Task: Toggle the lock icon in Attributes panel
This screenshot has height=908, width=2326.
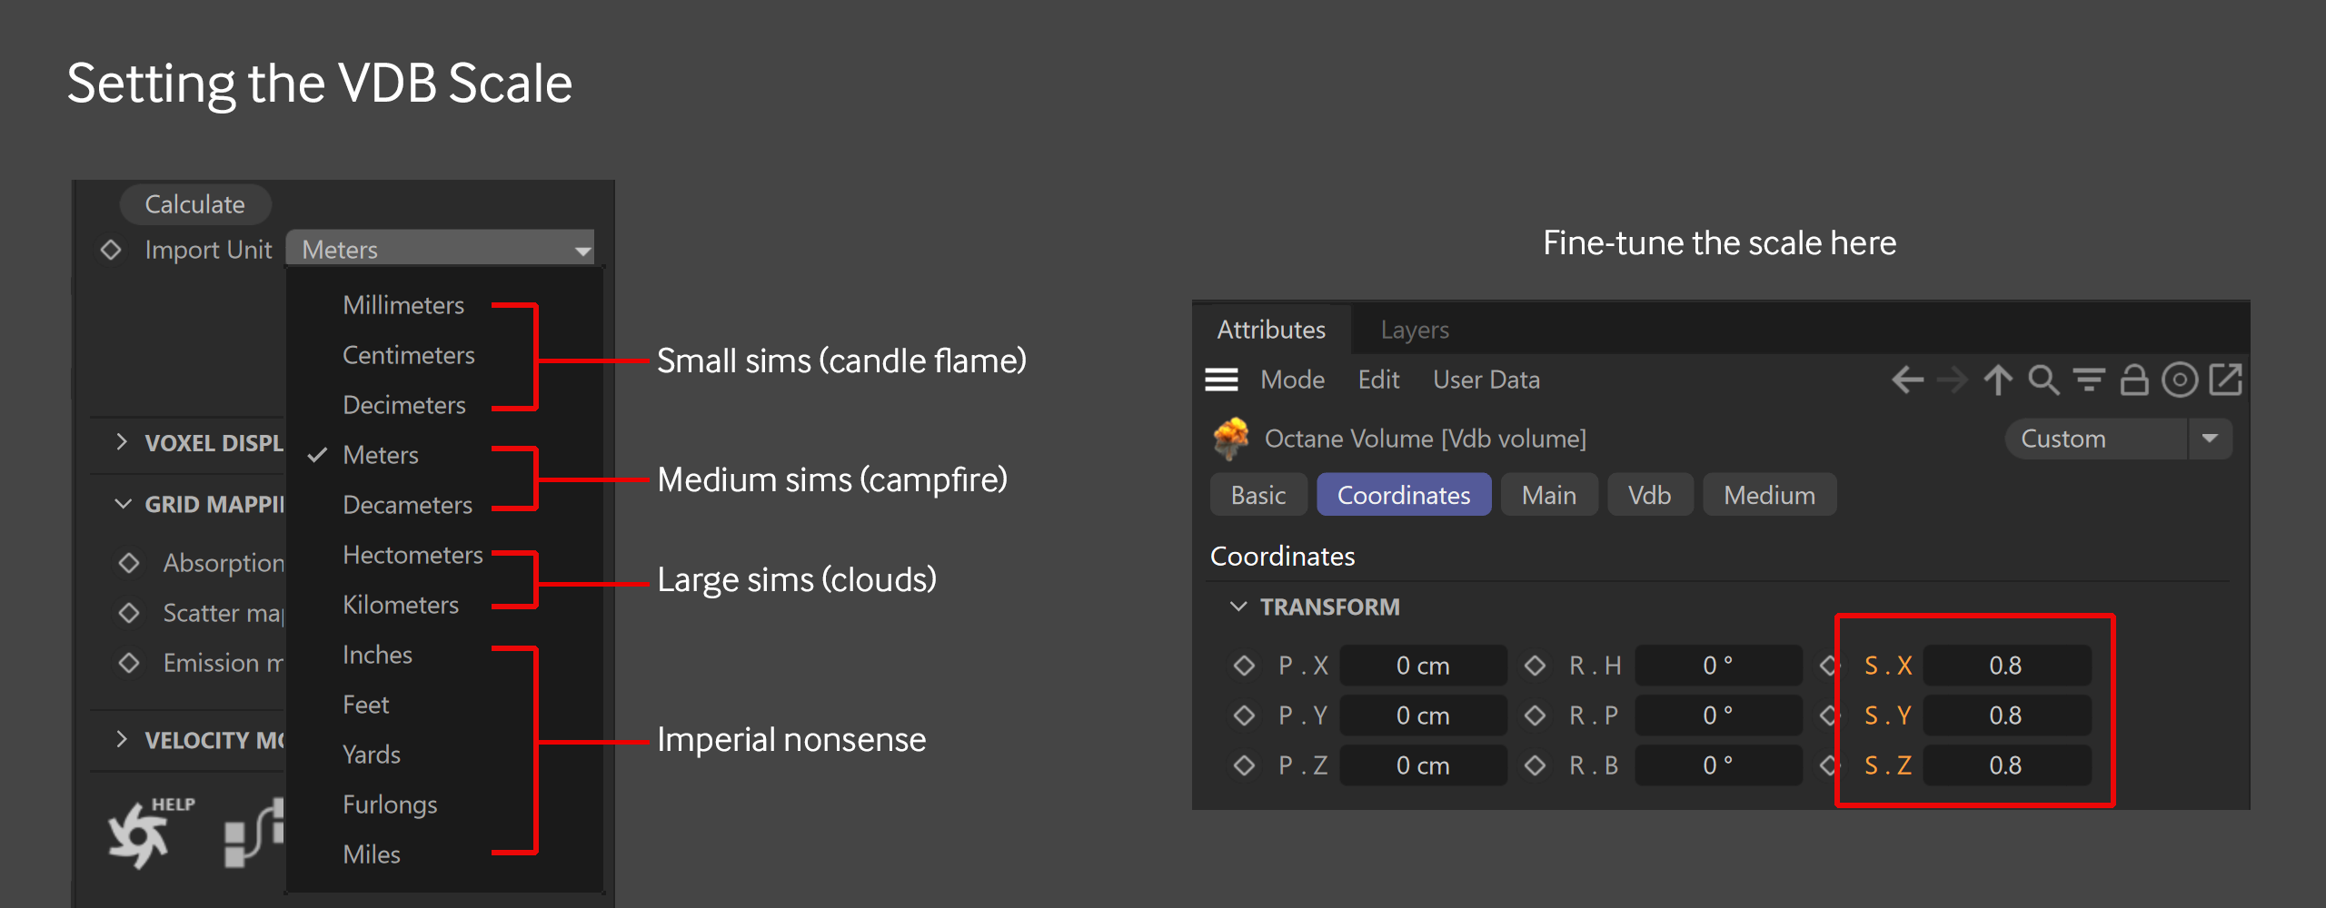Action: point(2134,380)
